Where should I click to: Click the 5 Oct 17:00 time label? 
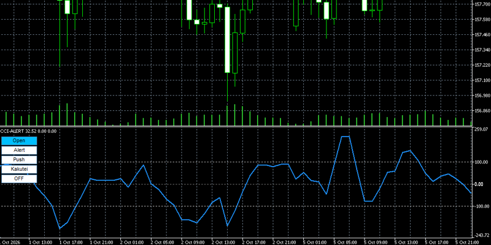(437, 243)
